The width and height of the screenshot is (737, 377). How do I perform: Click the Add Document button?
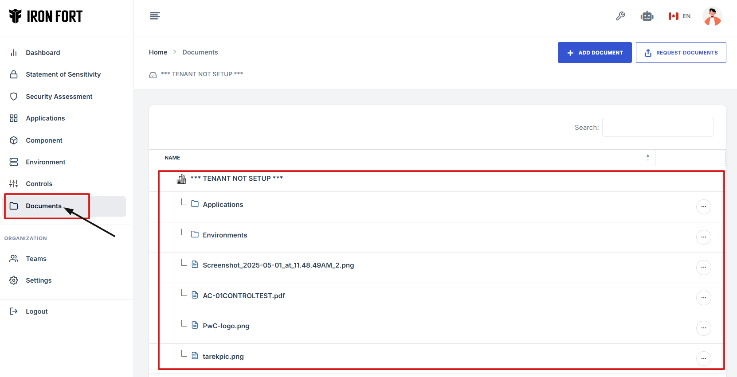pyautogui.click(x=594, y=53)
